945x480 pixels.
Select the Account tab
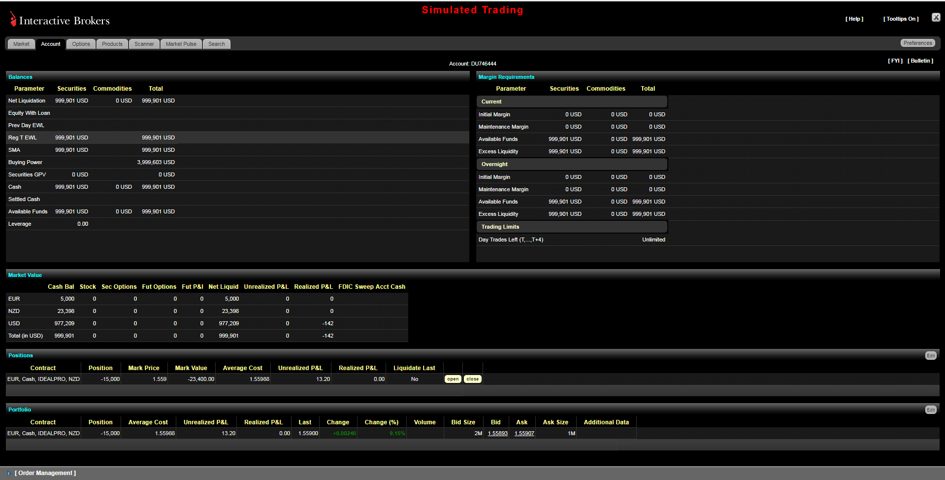pos(51,44)
